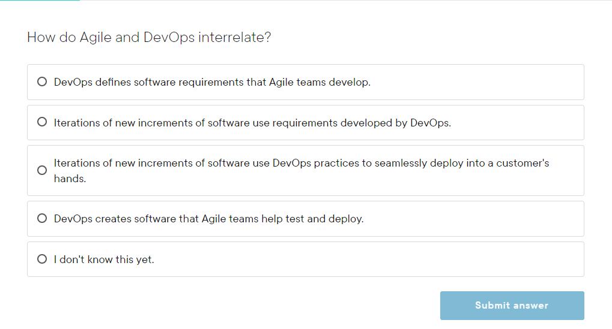The height and width of the screenshot is (329, 612).
Task: Click the text 'I don't know this yet.'
Action: point(104,259)
